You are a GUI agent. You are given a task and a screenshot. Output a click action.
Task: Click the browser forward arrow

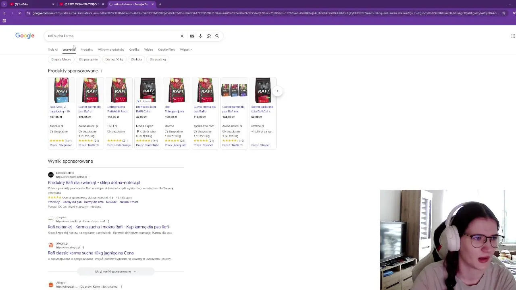coord(12,13)
